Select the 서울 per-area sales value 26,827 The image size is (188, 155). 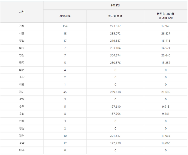(166, 34)
